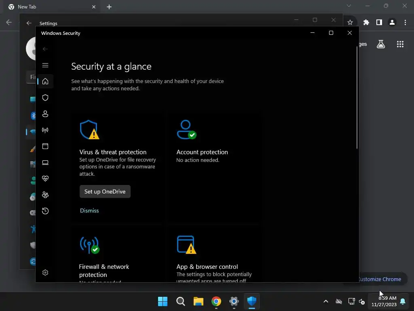Viewport: 414px width, 311px height.
Task: Open Device performance & health heart icon
Action: click(x=45, y=179)
